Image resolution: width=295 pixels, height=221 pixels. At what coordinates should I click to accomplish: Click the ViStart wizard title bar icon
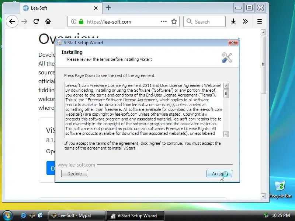click(59, 43)
